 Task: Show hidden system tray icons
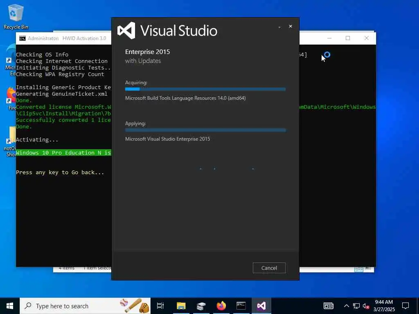click(x=346, y=306)
